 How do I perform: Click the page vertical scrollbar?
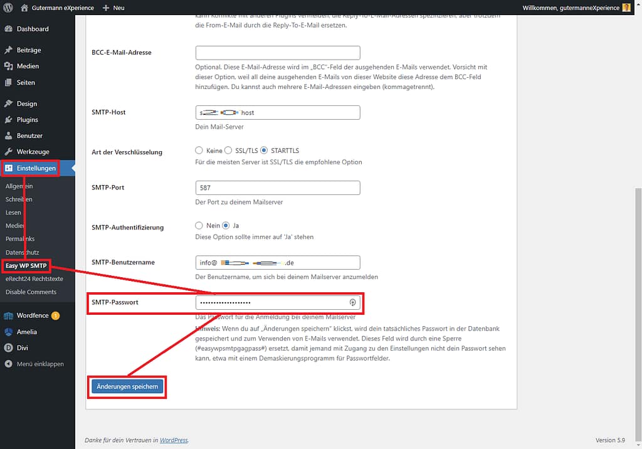point(638,282)
